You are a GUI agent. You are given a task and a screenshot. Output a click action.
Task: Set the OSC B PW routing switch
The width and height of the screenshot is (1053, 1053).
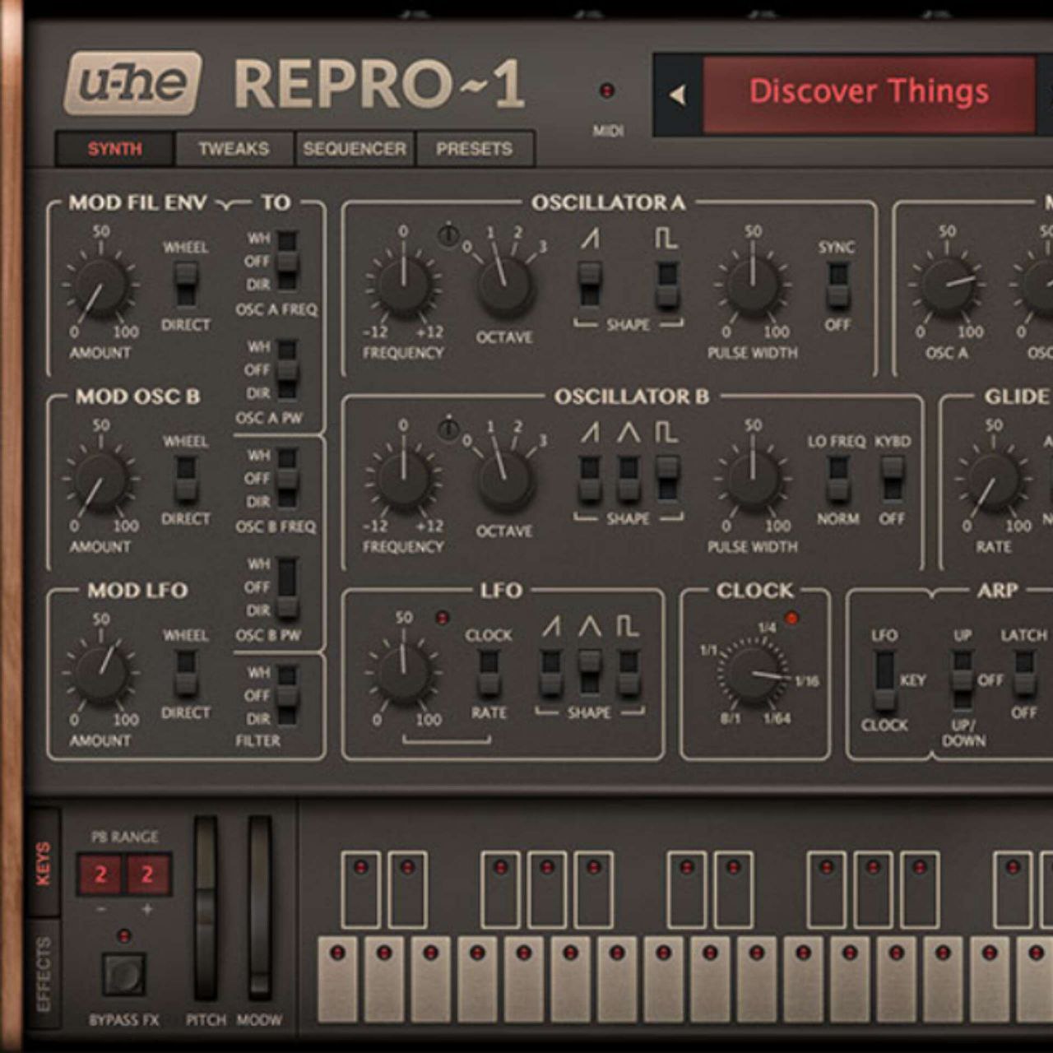286,587
